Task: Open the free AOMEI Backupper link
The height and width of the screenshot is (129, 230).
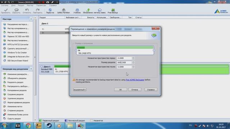Action: click(135, 80)
